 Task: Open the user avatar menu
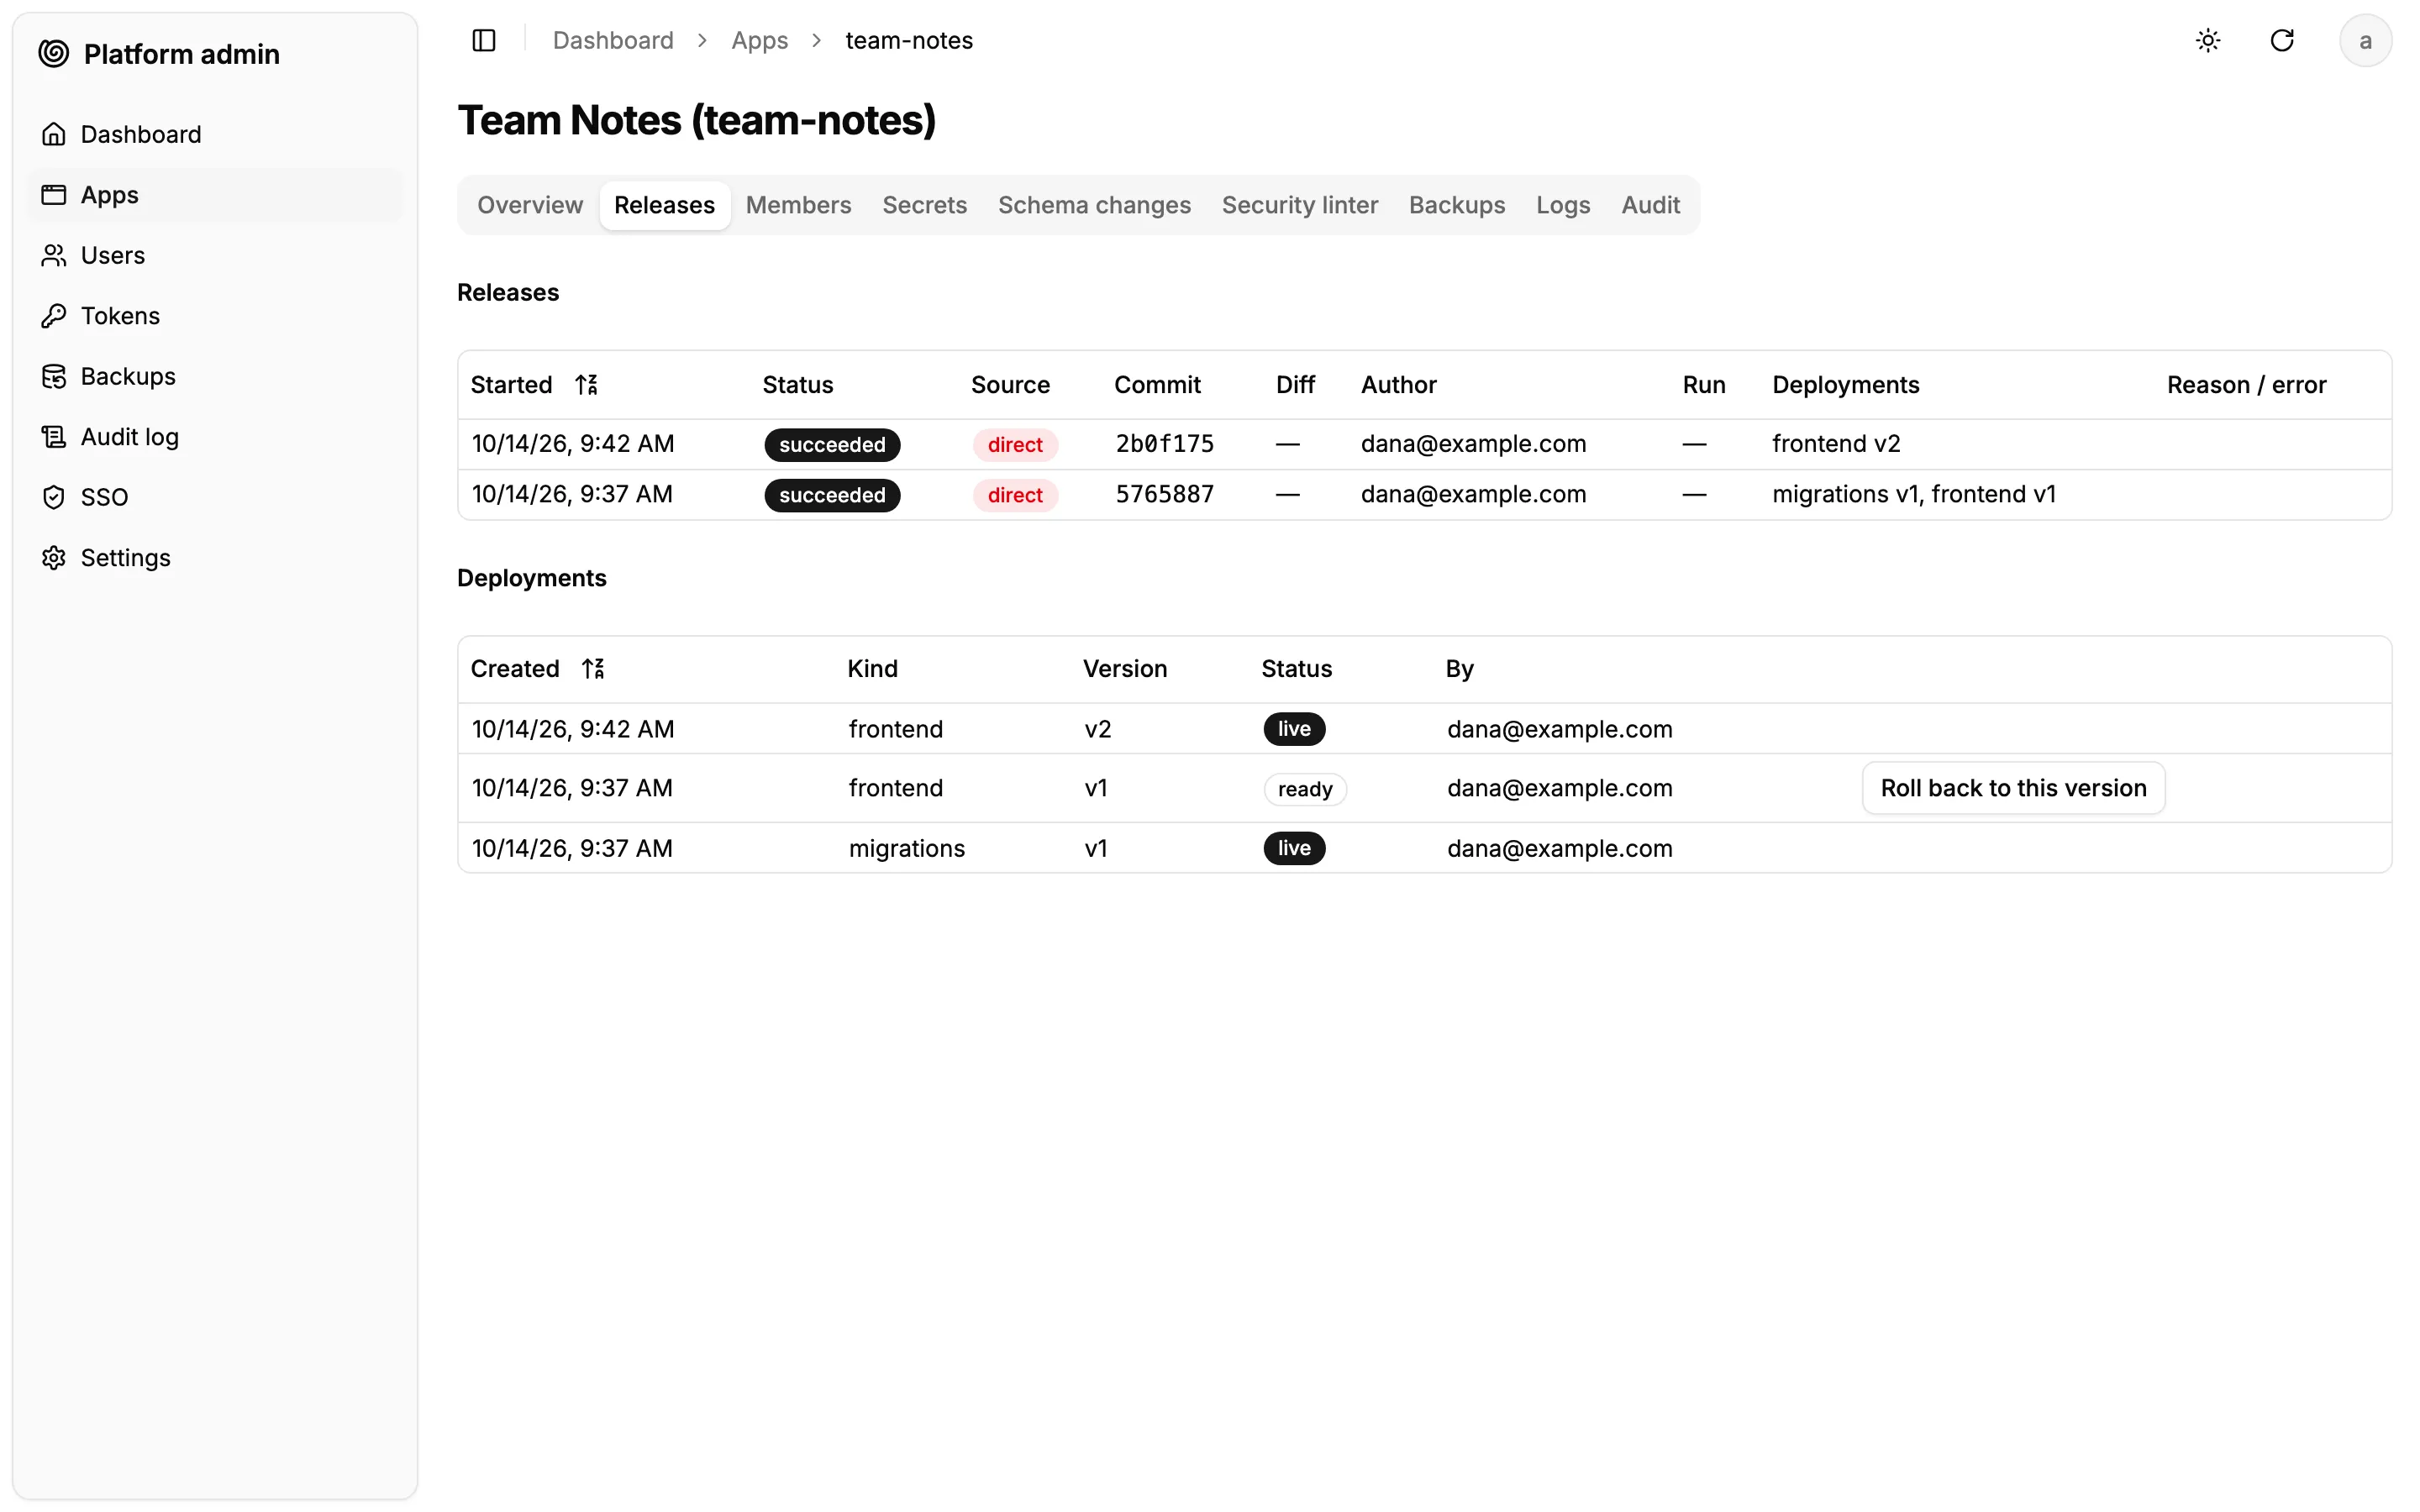[2365, 40]
